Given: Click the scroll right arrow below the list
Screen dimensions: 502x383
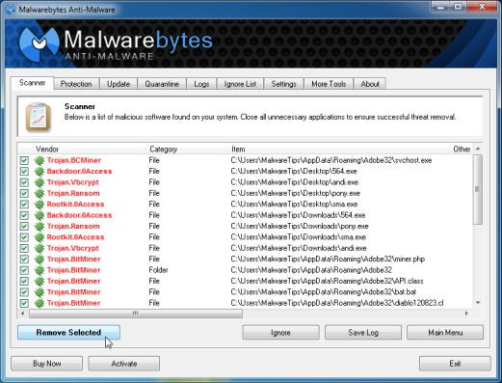Looking at the screenshot, I should [x=466, y=314].
